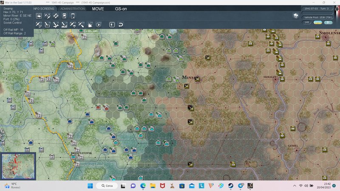Select air recon mode icon
The width and height of the screenshot is (340, 191).
[39, 25]
